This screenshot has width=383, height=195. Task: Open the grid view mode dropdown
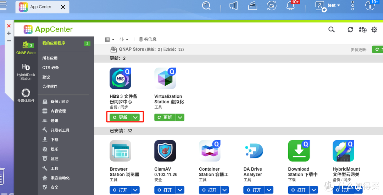[110, 40]
